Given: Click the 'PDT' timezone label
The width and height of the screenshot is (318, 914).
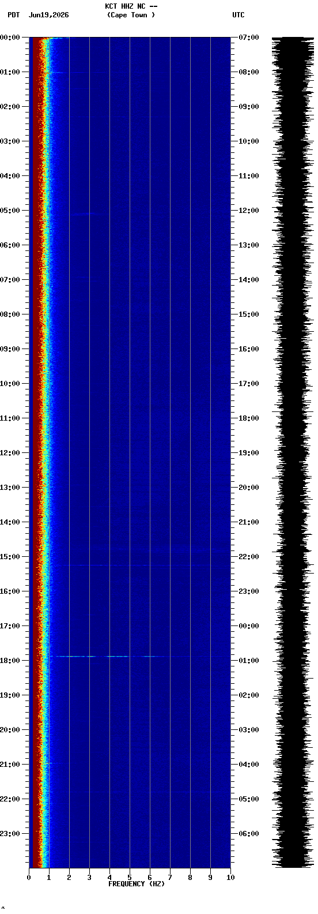Looking at the screenshot, I should pyautogui.click(x=13, y=15).
